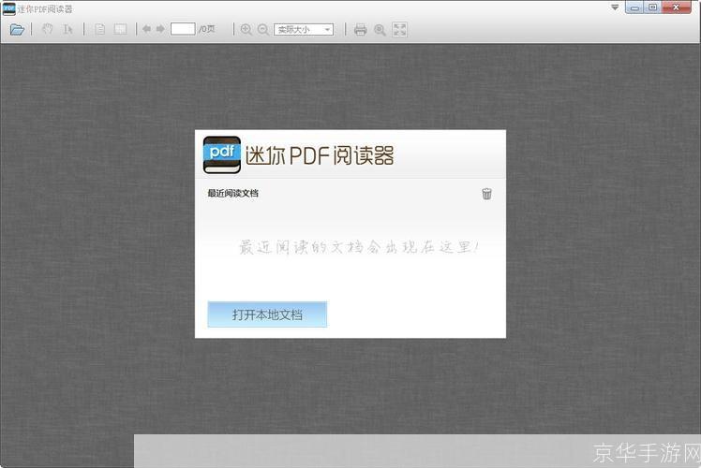Go to the previous page arrow
Screen dimensions: 701x468
[x=146, y=29]
